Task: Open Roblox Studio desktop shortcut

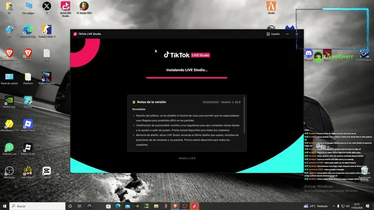Action: 28,149
